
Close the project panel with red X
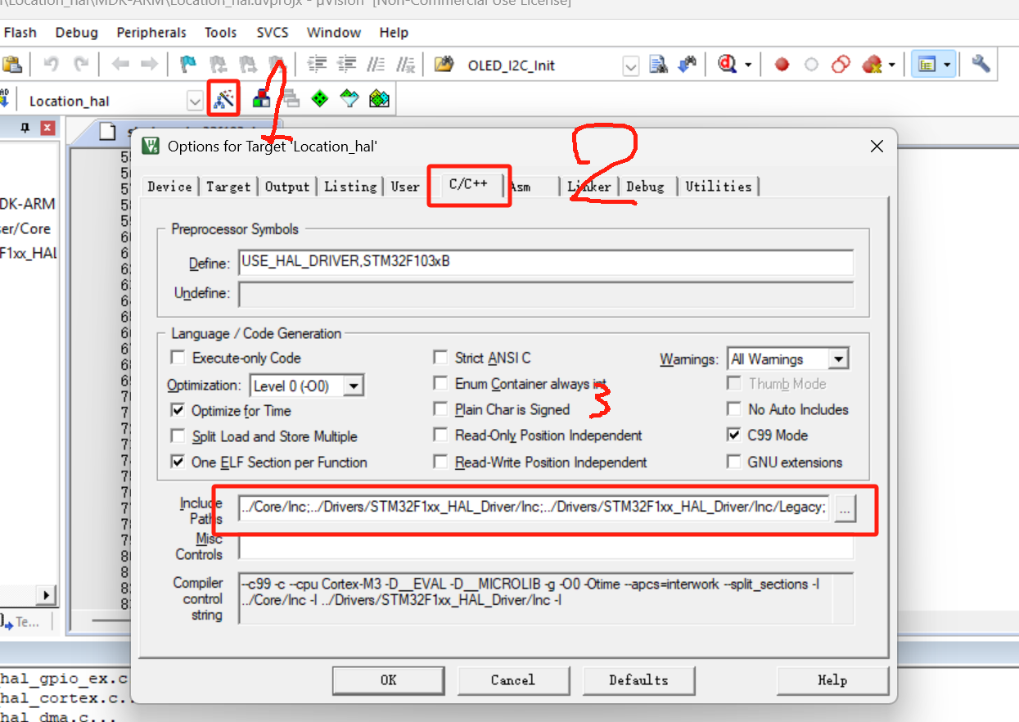coord(47,128)
